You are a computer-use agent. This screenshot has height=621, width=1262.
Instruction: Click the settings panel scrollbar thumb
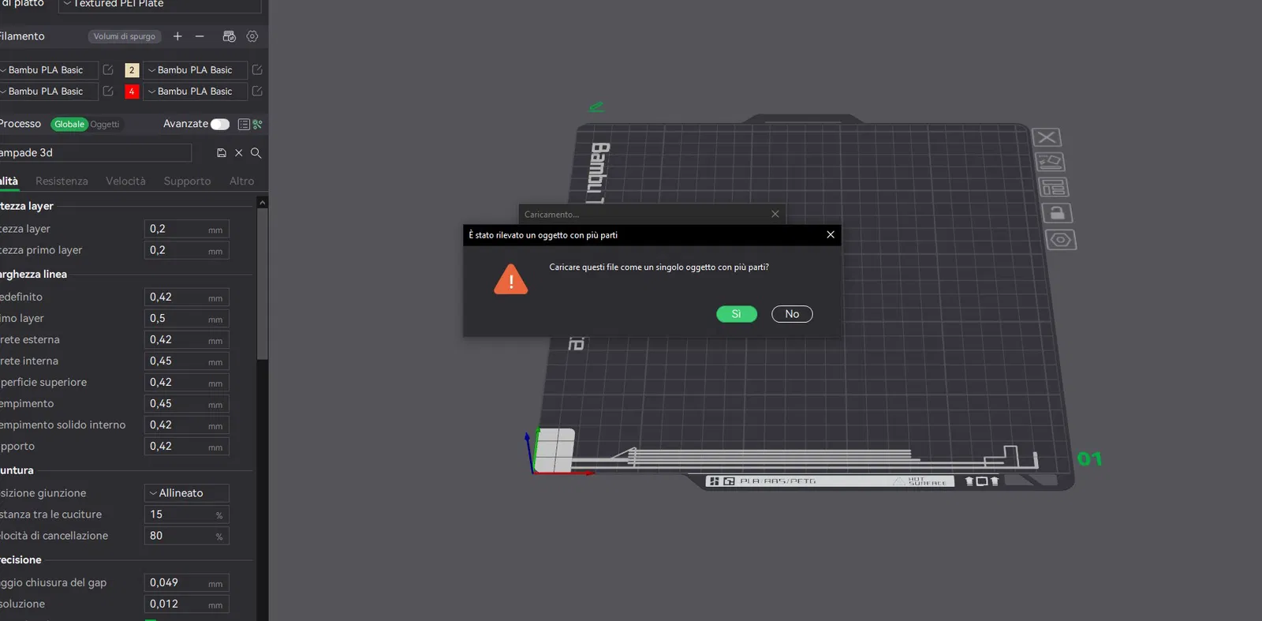point(263,284)
